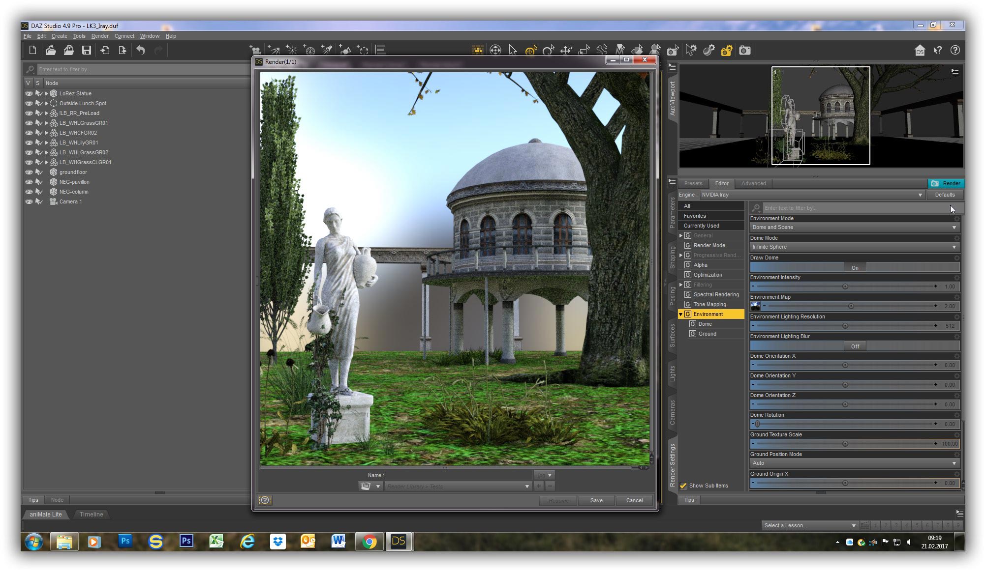Select the Scale tool icon
Image resolution: width=986 pixels, height=572 pixels.
coord(584,50)
